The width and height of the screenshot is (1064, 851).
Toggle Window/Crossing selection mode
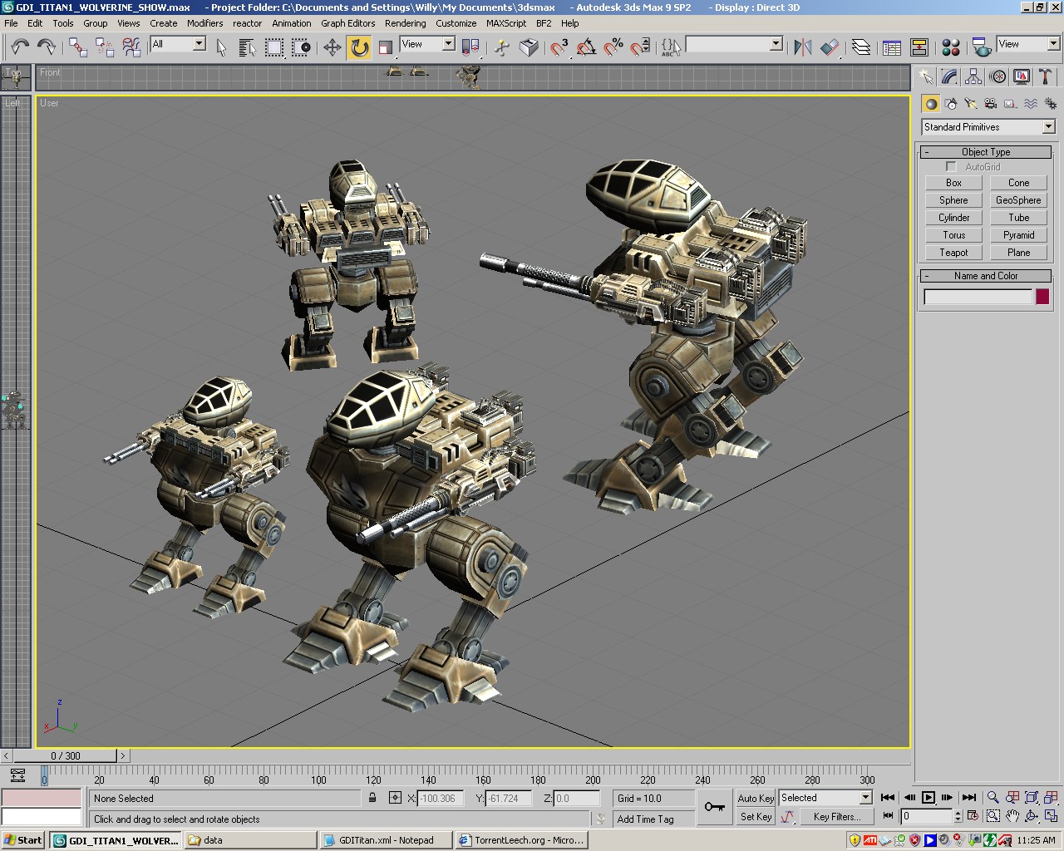301,47
